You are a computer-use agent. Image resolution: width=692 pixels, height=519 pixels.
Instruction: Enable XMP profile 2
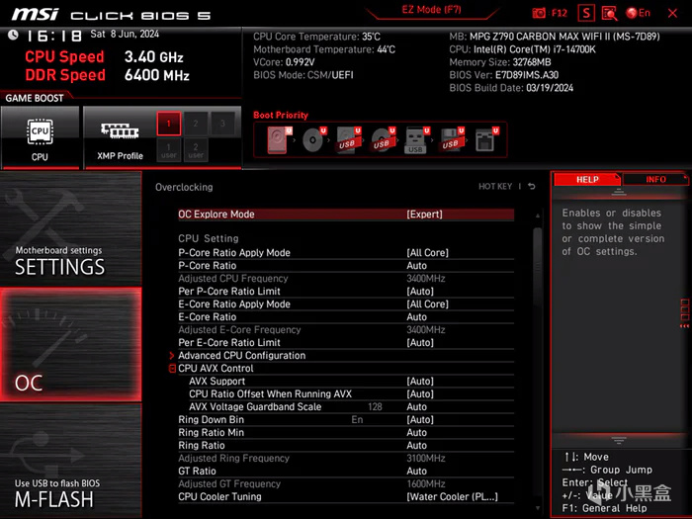point(196,124)
